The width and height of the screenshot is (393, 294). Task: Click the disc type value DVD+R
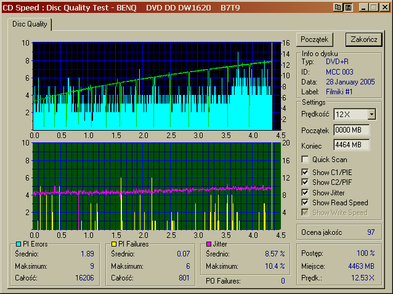pos(337,62)
